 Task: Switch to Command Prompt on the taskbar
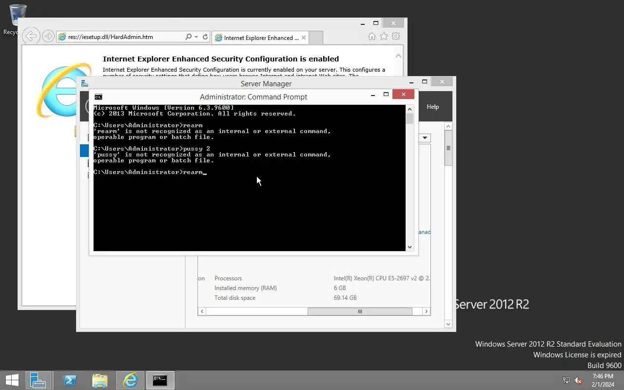pyautogui.click(x=160, y=380)
